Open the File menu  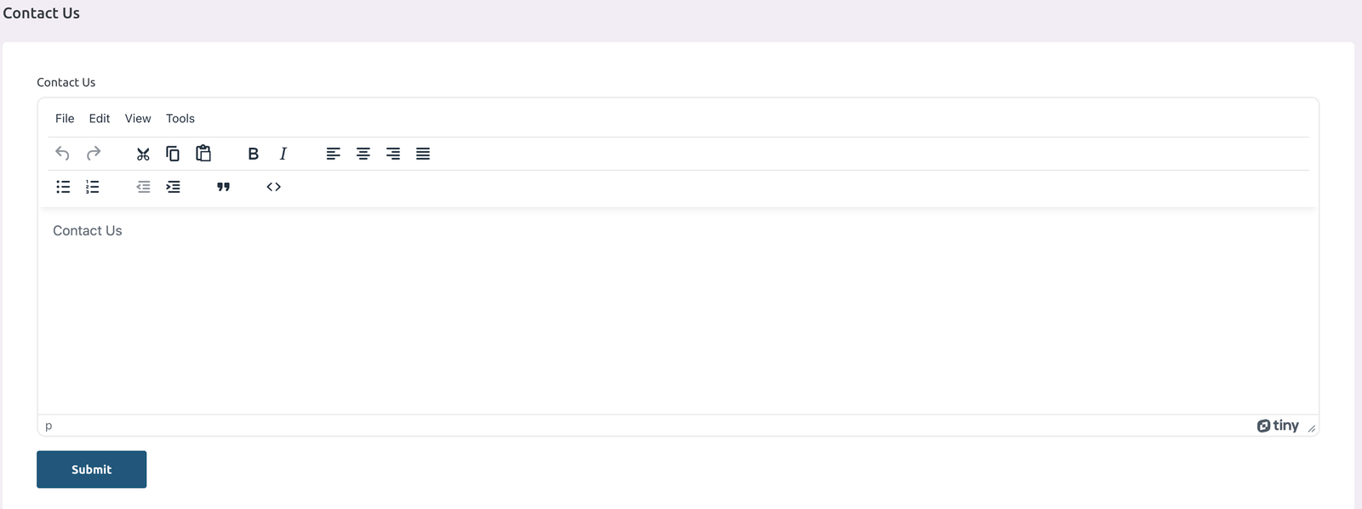pyautogui.click(x=65, y=119)
